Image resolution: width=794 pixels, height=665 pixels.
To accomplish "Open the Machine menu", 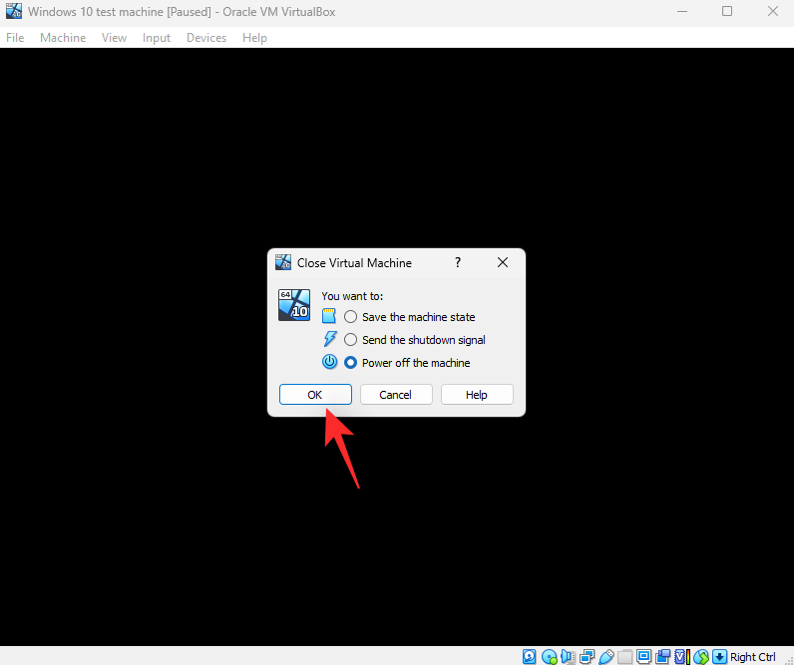I will pos(63,38).
